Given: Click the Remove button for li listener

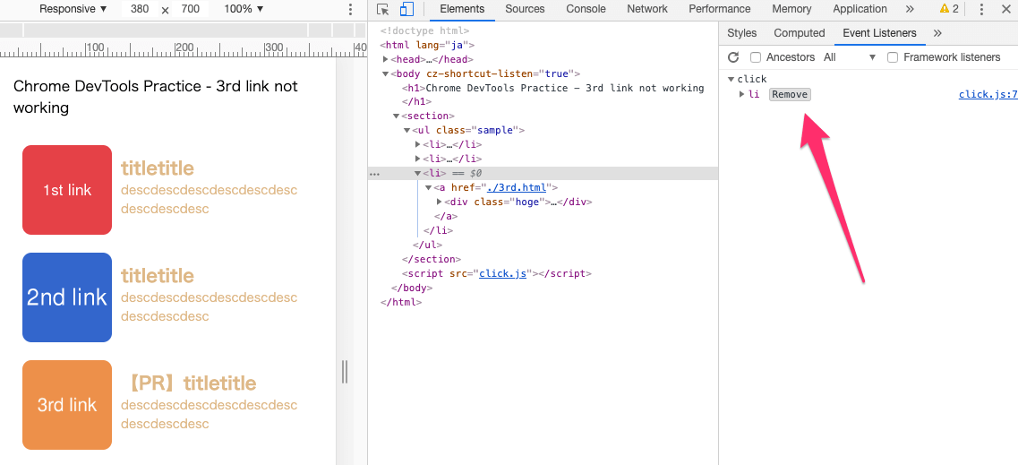Looking at the screenshot, I should pyautogui.click(x=790, y=95).
